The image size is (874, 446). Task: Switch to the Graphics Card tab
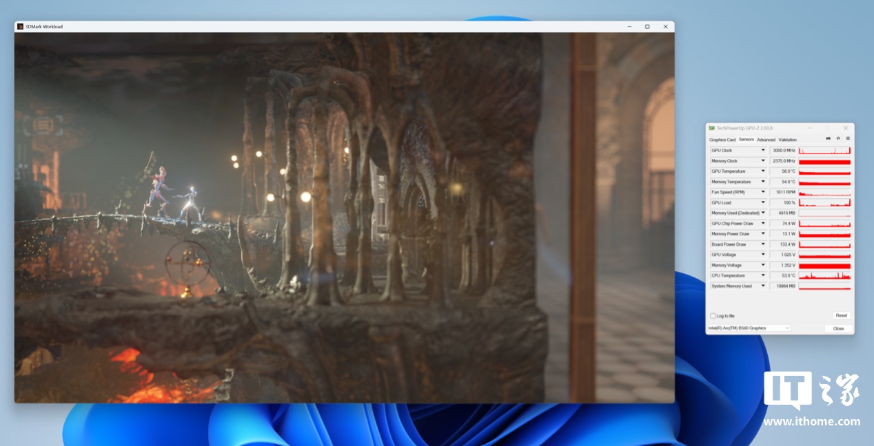[722, 140]
